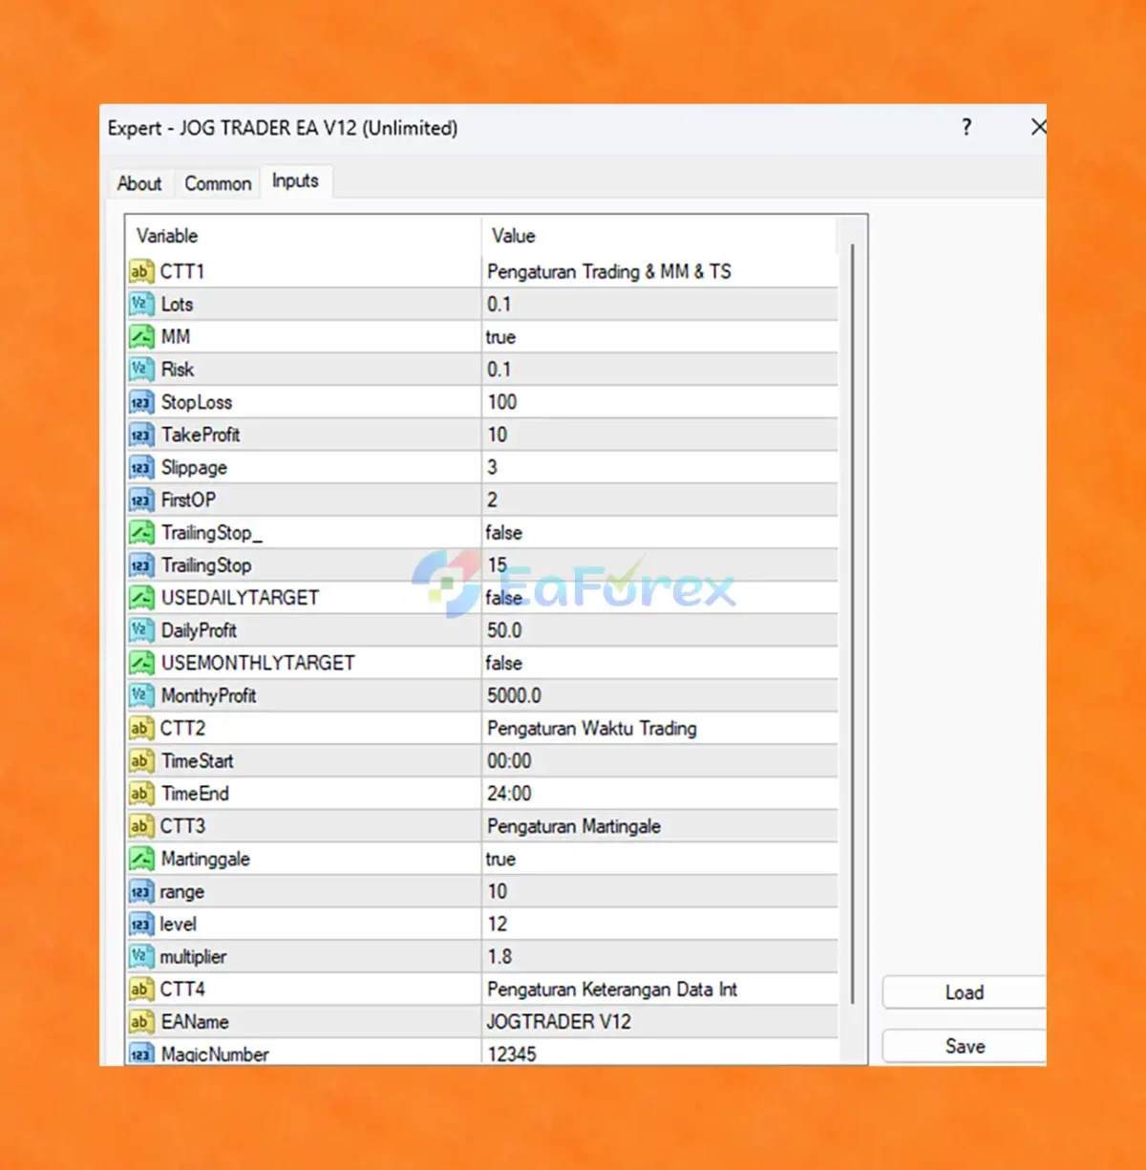Click FirstOP value 2
This screenshot has height=1170, width=1146.
click(x=493, y=500)
